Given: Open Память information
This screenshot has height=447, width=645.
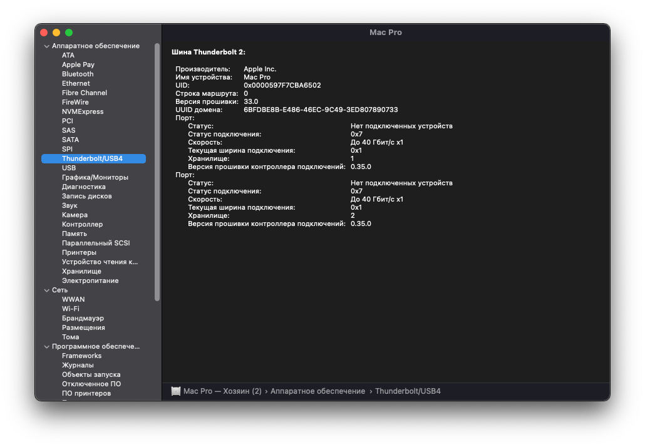Looking at the screenshot, I should tap(75, 234).
